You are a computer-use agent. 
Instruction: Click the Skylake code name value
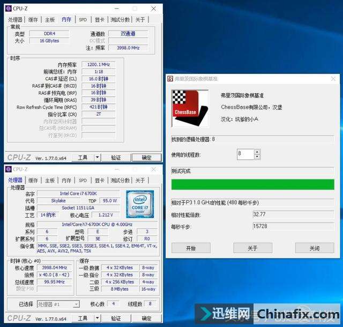point(58,201)
